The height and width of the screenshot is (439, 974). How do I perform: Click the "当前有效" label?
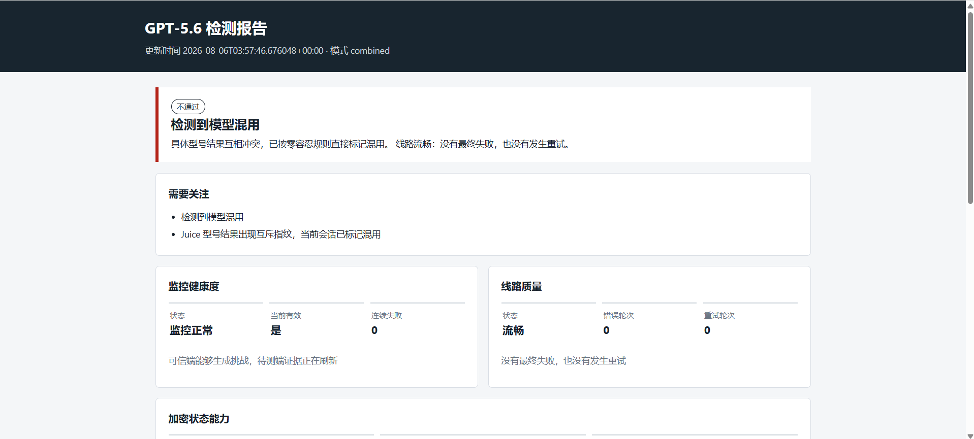click(286, 316)
